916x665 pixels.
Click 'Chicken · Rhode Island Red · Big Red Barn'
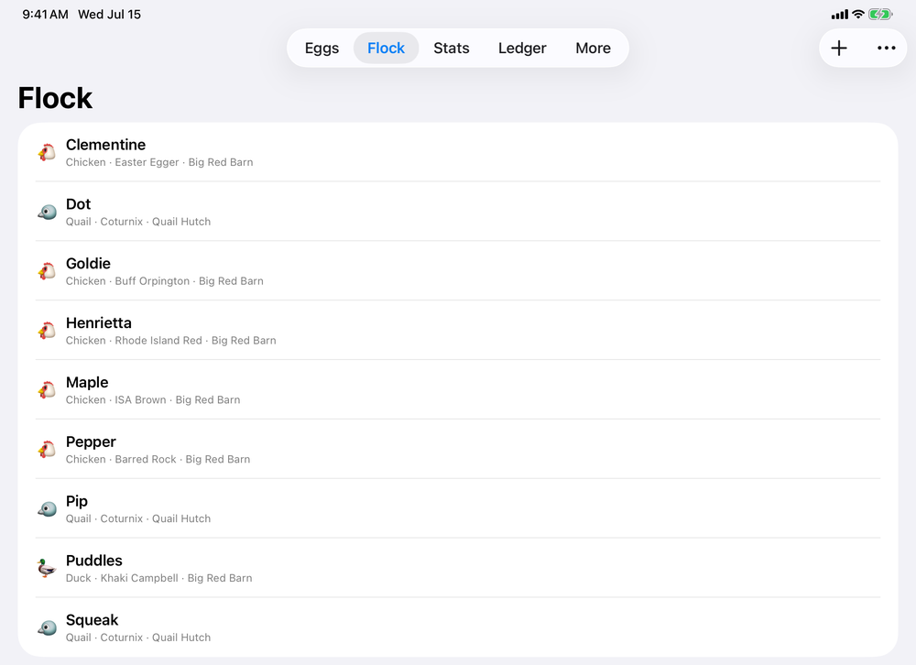coord(170,341)
